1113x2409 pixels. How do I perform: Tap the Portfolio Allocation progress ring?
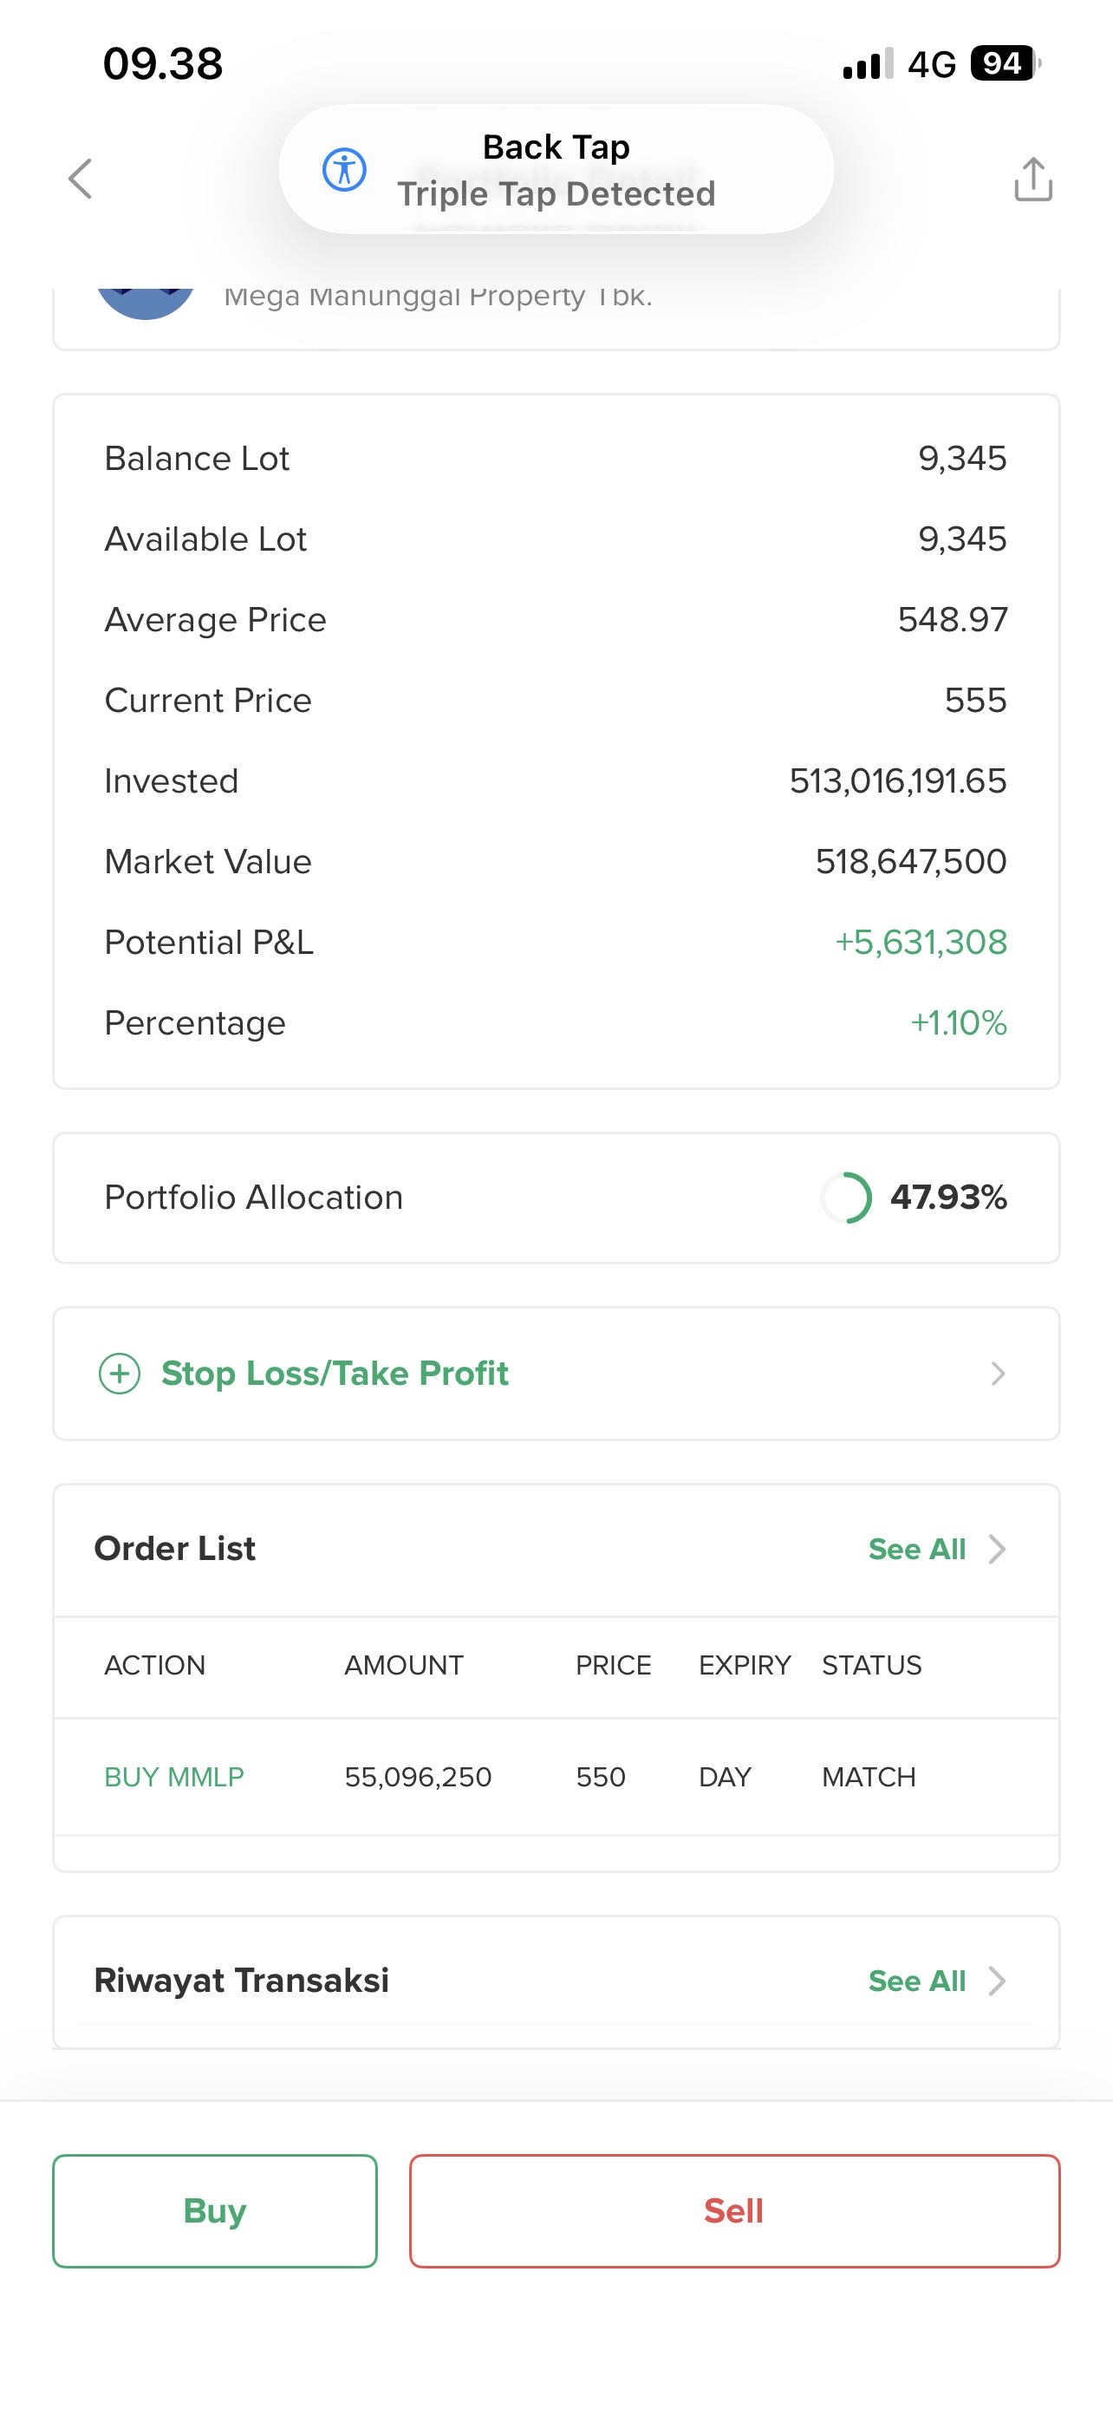tap(847, 1198)
